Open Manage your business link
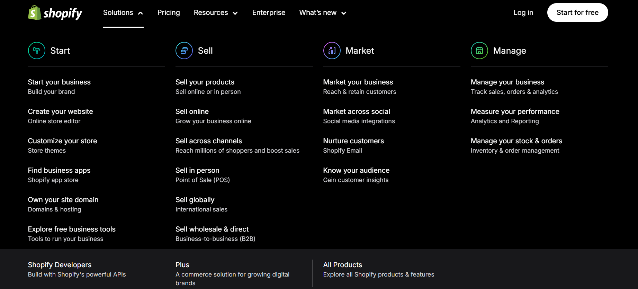The width and height of the screenshot is (638, 289). (507, 82)
